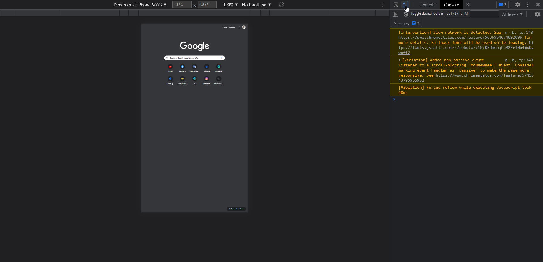Open chromestatus feature/5745543795965952 link
This screenshot has width=543, height=262.
(466, 78)
